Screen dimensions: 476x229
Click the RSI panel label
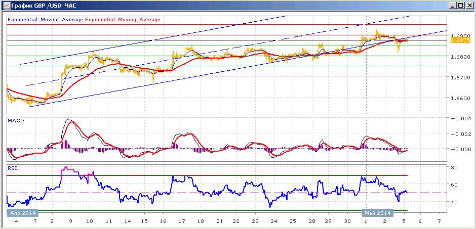[x=12, y=168]
